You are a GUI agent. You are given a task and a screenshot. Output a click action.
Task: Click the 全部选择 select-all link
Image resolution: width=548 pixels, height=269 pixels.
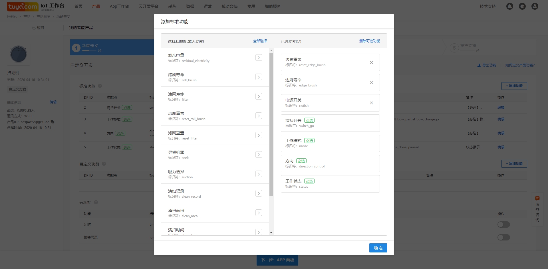pyautogui.click(x=260, y=41)
